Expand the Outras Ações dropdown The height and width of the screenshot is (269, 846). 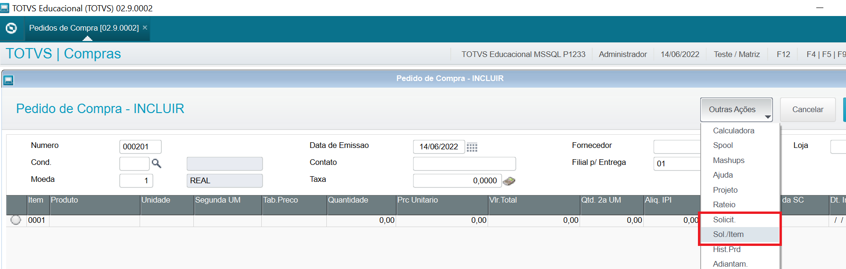click(736, 109)
